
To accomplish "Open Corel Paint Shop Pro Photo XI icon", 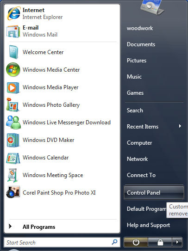I will 13,192.
